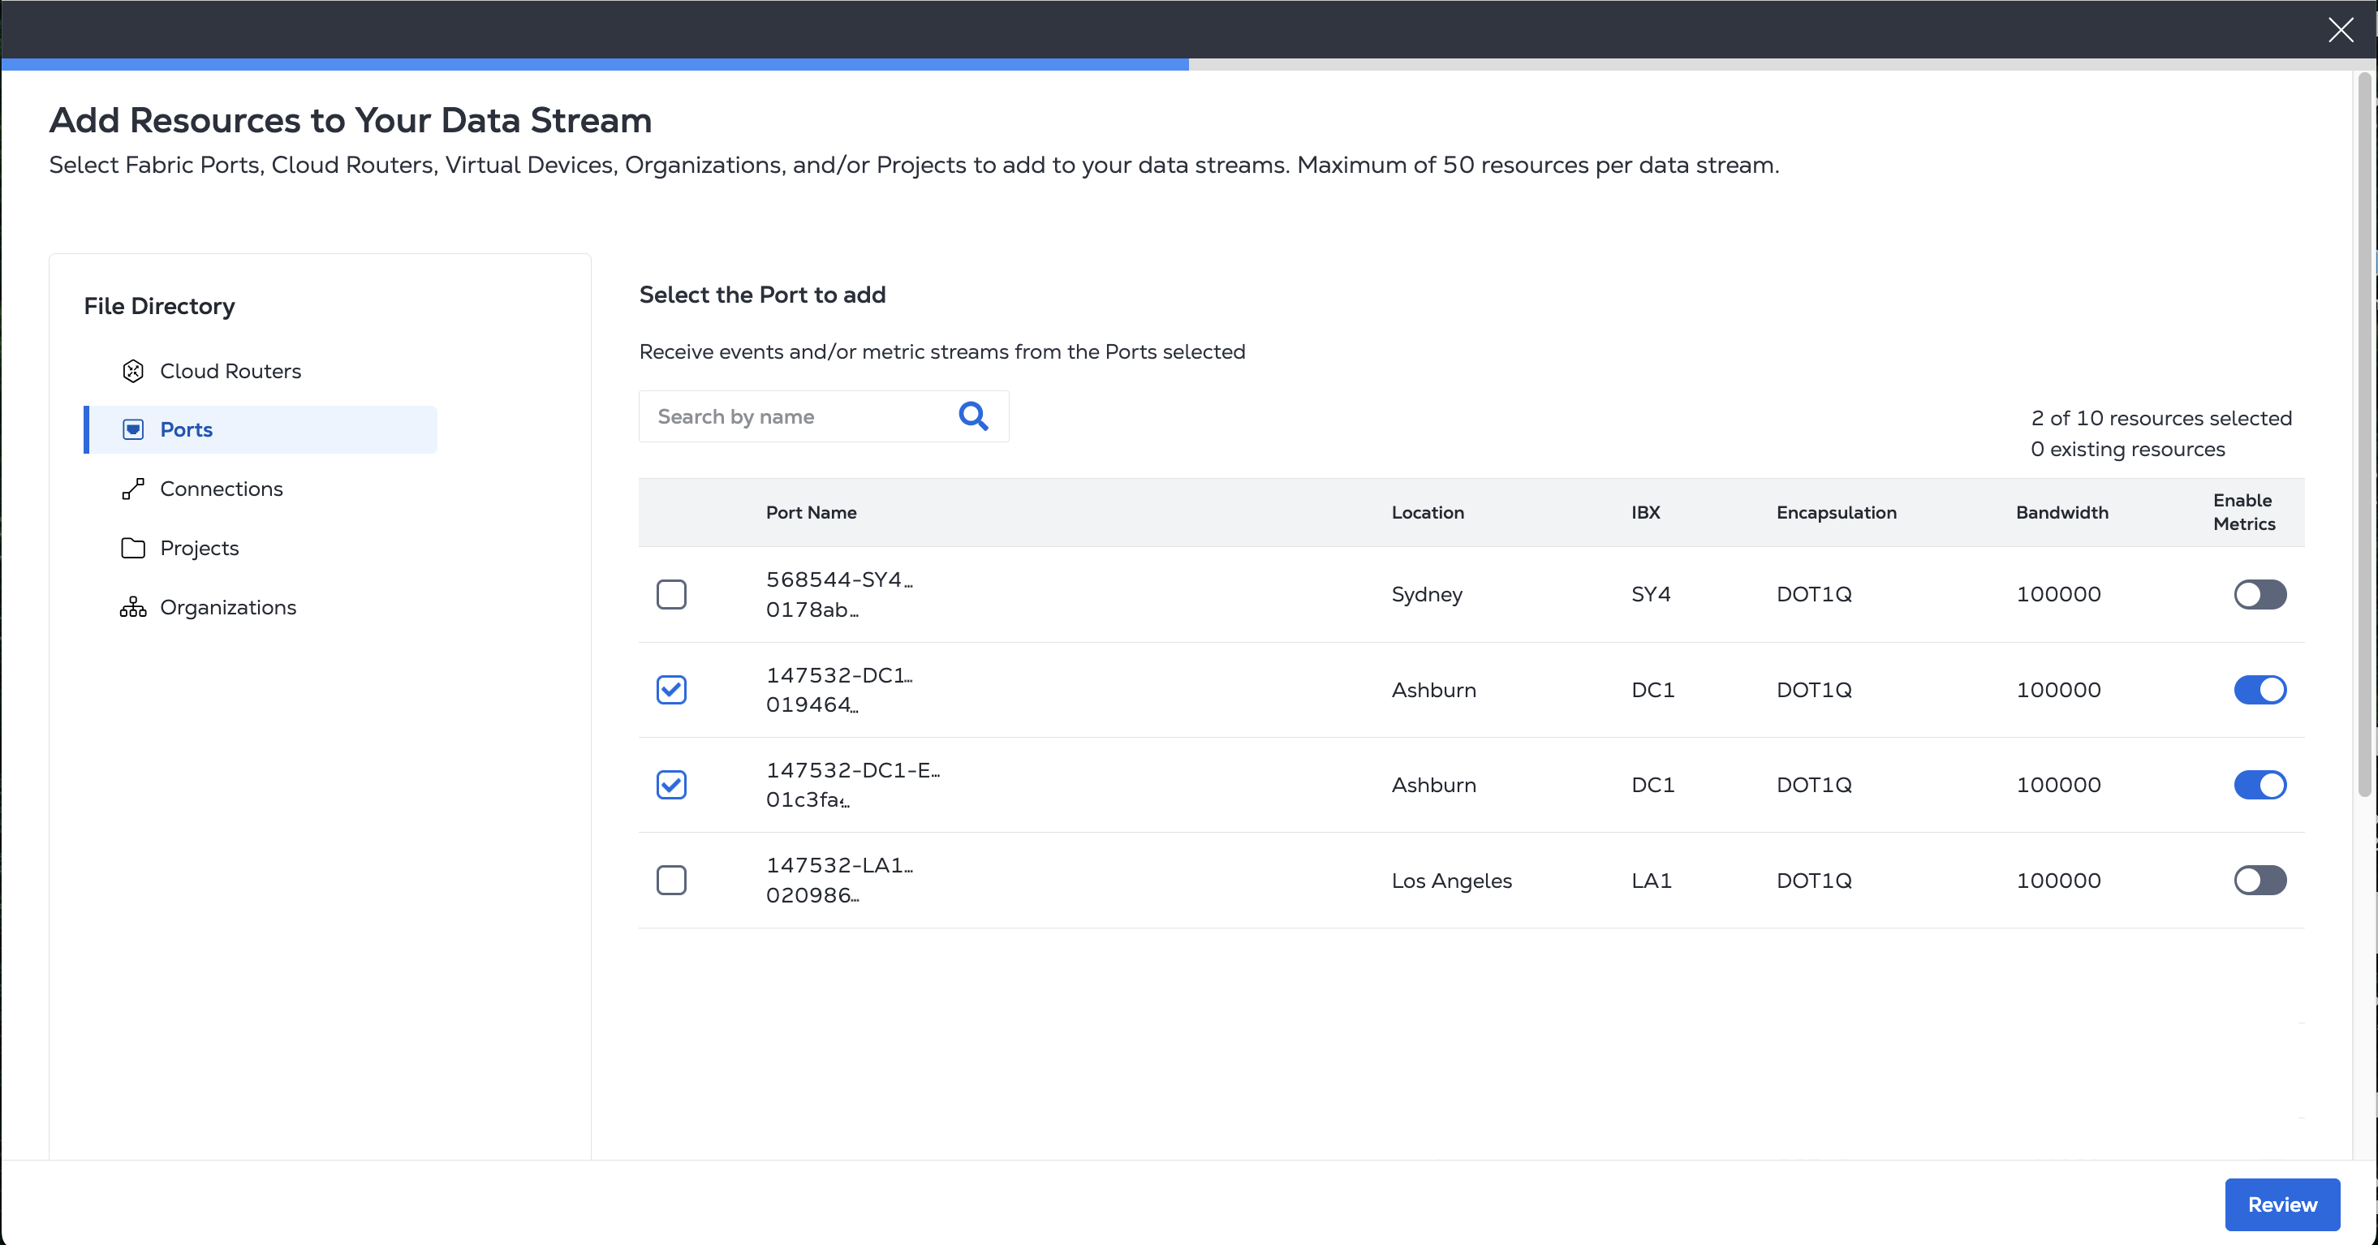
Task: Uncheck the 147532-DC1 019464 port checkbox
Action: (x=671, y=689)
